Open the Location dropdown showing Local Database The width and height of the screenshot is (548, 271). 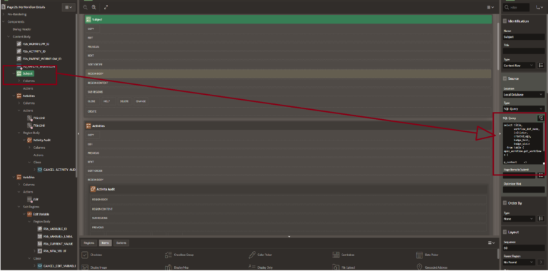click(x=524, y=95)
